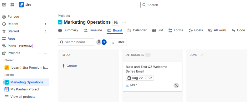This screenshot has width=250, height=104.
Task: Switch to the Forms tab
Action: 176,30
